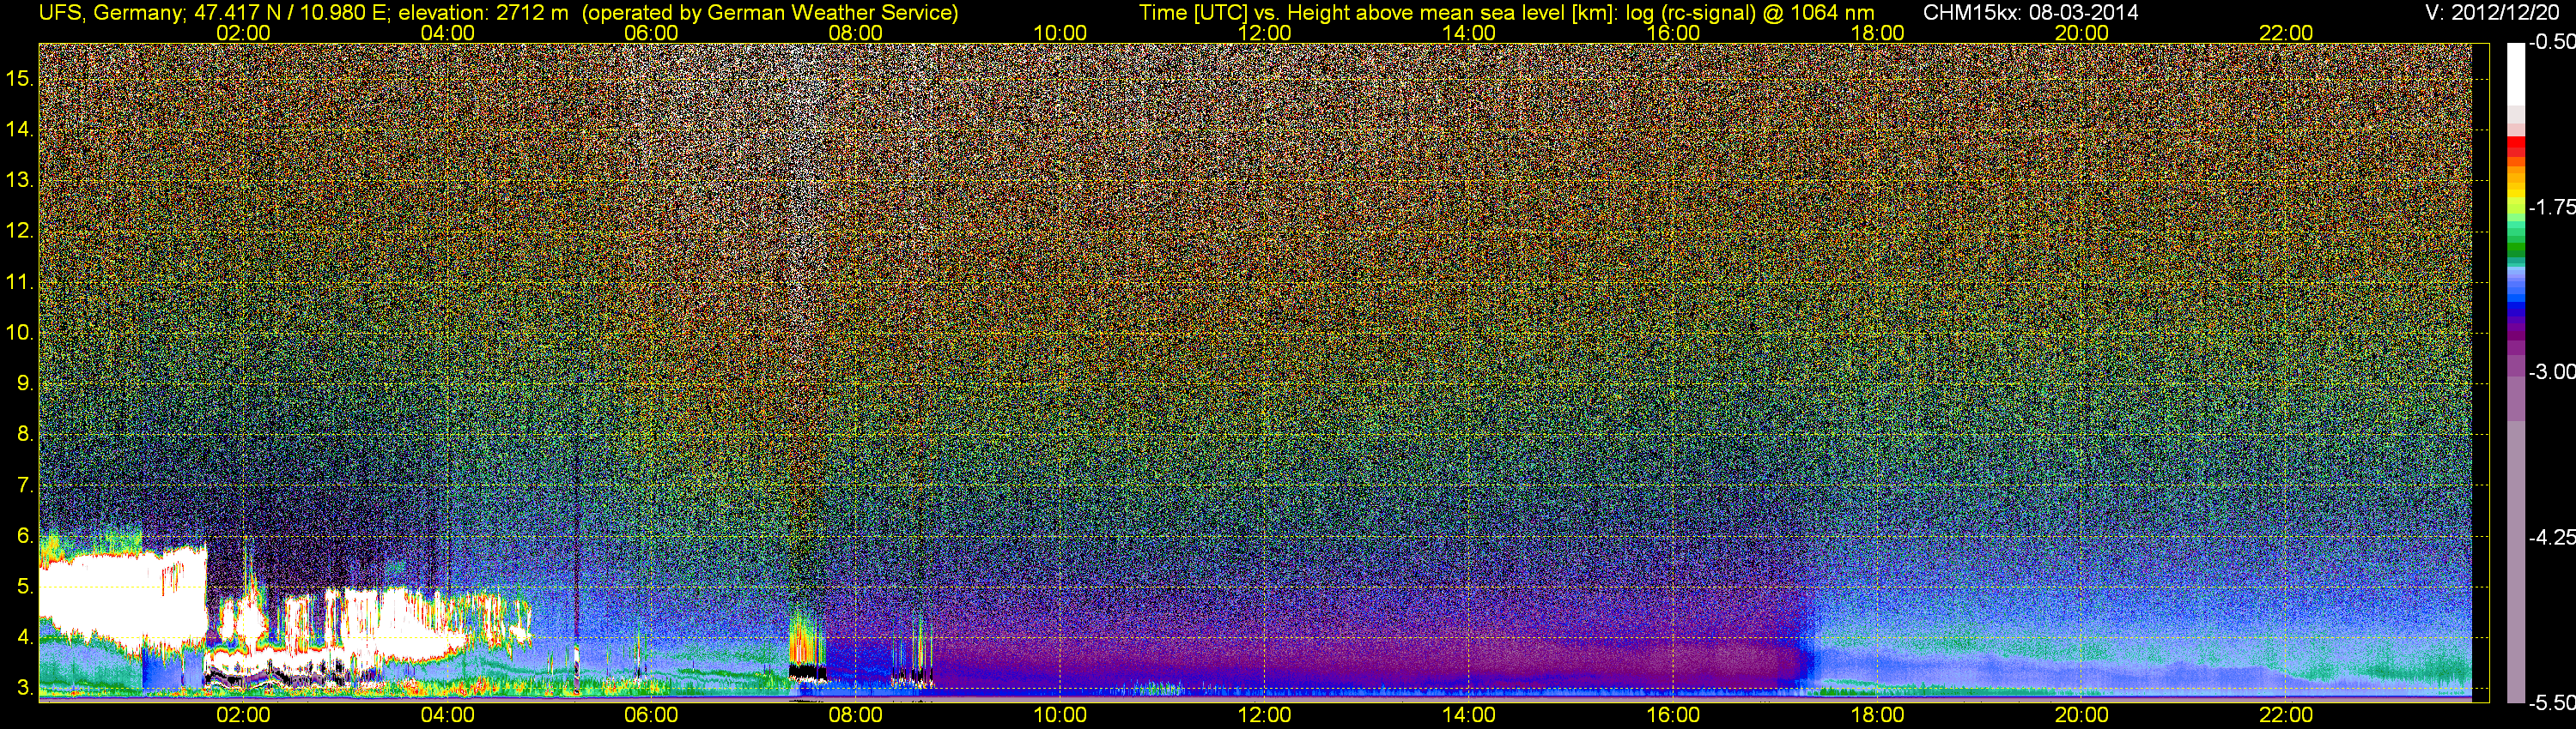The width and height of the screenshot is (2576, 729).
Task: Click the "(operated by German Weather Service)" text
Action: tap(769, 12)
